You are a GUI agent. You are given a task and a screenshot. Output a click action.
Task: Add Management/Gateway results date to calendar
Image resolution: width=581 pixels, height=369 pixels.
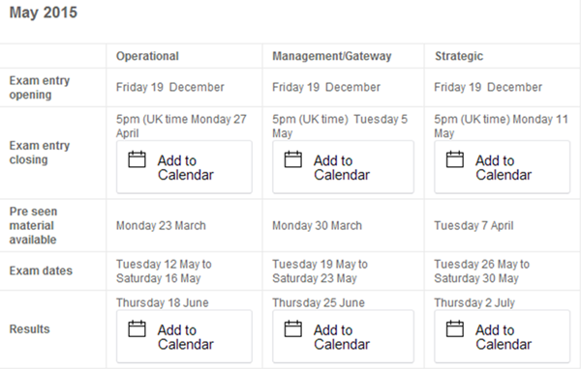[343, 336]
